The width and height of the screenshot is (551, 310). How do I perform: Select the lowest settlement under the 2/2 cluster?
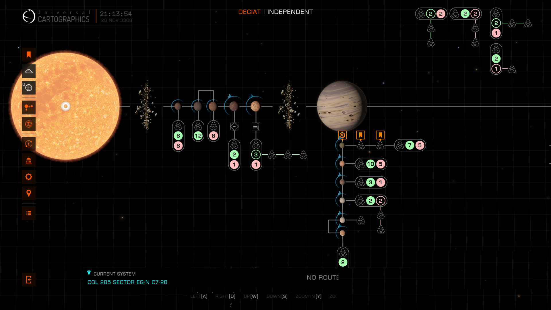click(x=381, y=229)
